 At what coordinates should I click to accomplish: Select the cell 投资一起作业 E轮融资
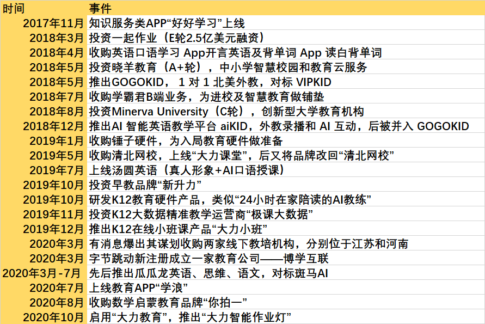tap(286, 38)
